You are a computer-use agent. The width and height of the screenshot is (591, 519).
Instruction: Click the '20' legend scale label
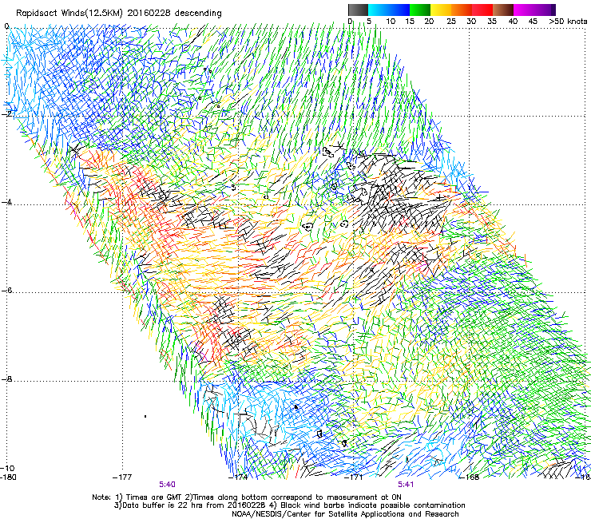[x=430, y=22]
